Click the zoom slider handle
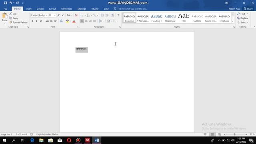The image size is (256, 144). (x=234, y=134)
